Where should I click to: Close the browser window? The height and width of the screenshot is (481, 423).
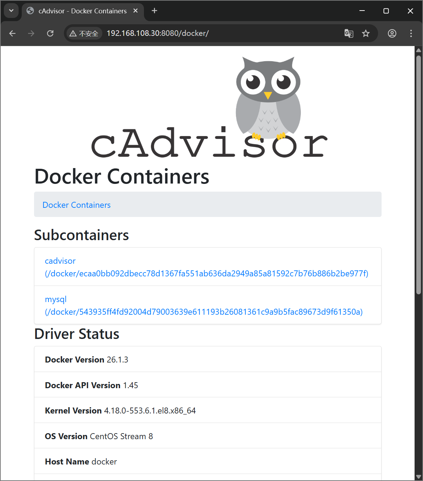410,11
